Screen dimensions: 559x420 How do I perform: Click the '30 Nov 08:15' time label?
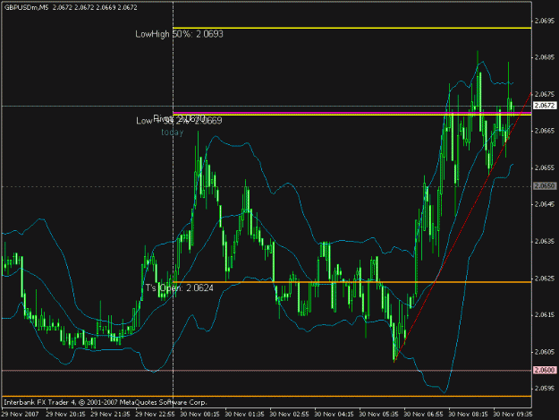click(x=468, y=415)
